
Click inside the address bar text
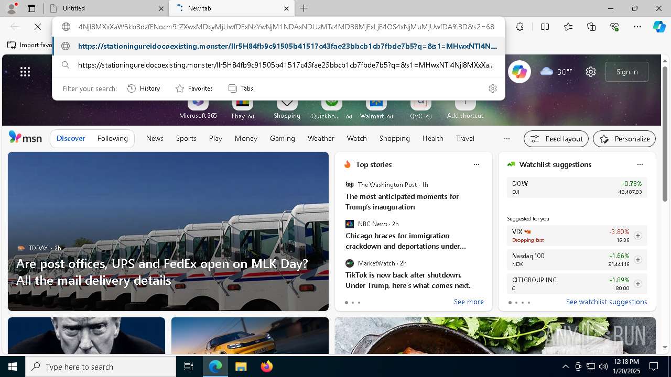pos(286,27)
